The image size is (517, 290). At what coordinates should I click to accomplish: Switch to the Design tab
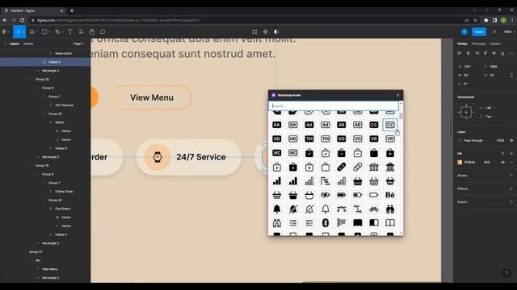click(462, 43)
